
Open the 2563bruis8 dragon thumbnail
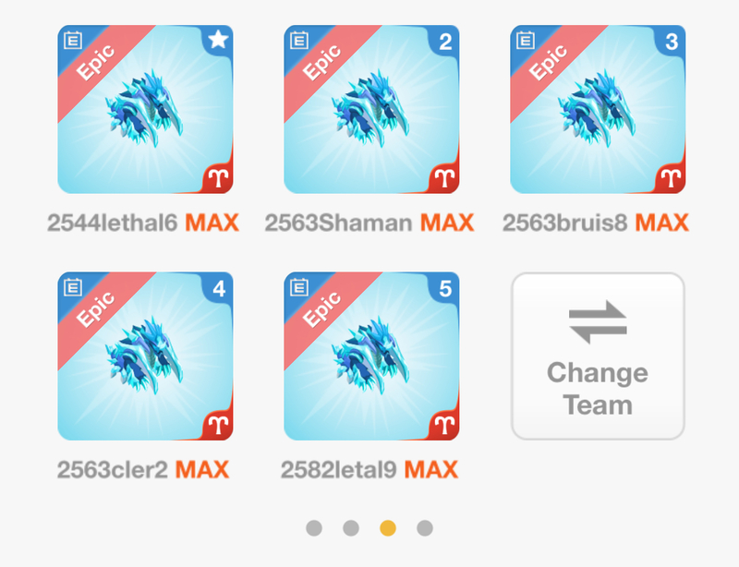598,109
